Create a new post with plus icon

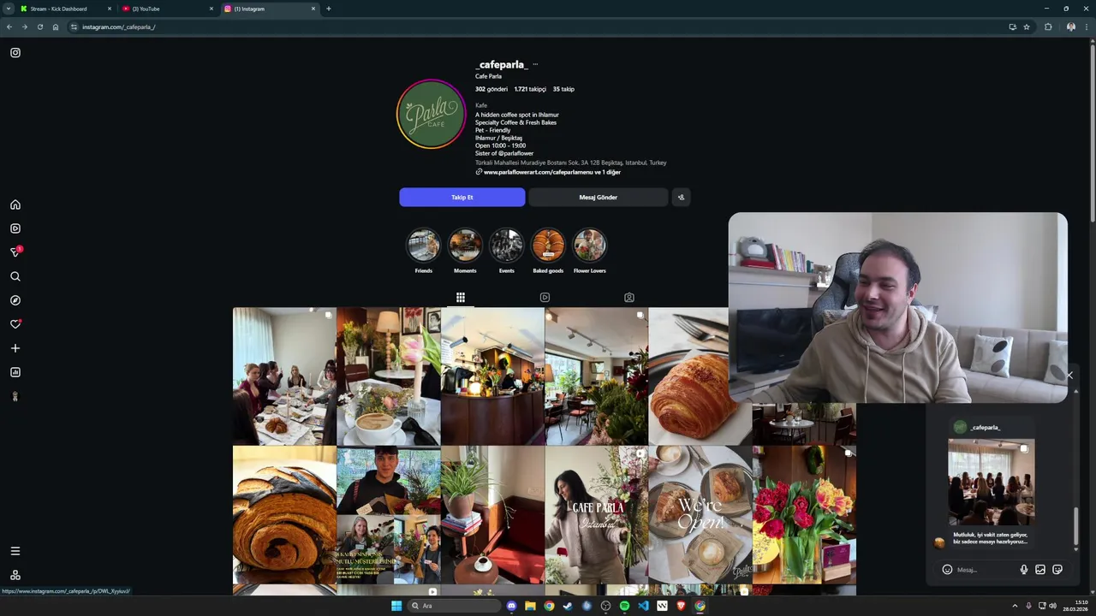[x=15, y=348]
